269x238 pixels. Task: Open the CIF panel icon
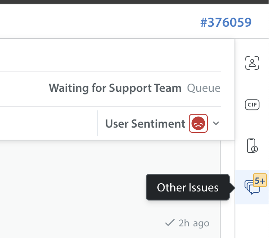[x=252, y=105]
